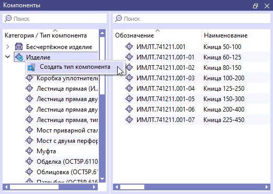Click icon of 'Мост приварной' item
273x194 pixels.
(x=29, y=130)
